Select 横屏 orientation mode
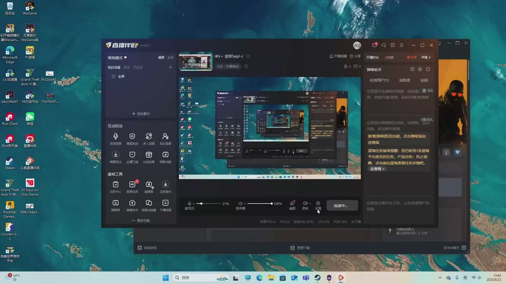The width and height of the screenshot is (506, 284). pyautogui.click(x=161, y=57)
